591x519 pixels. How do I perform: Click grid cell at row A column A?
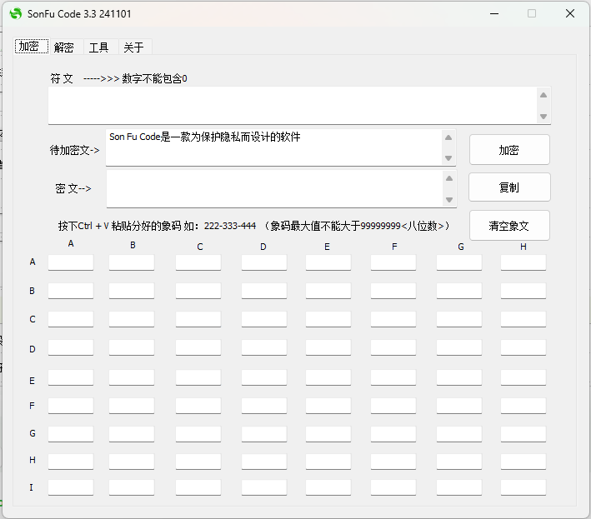pyautogui.click(x=71, y=262)
